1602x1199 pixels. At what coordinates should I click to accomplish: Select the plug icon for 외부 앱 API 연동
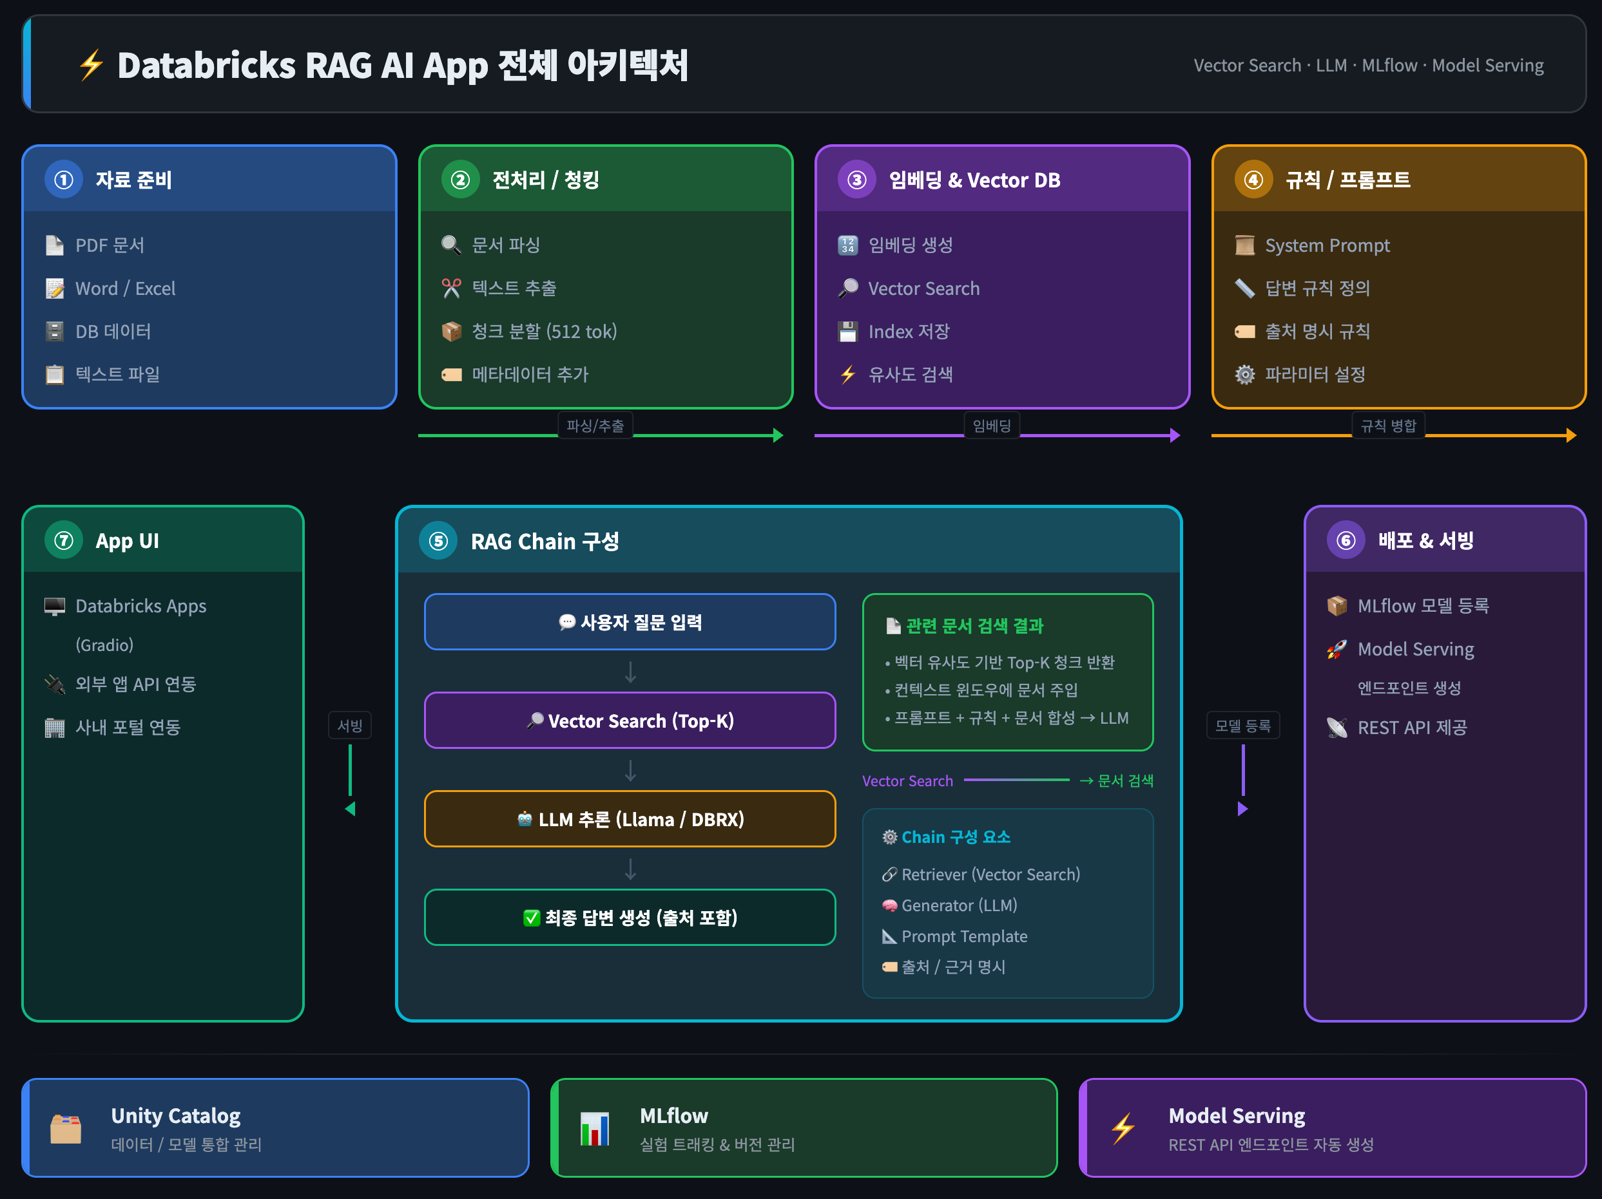click(54, 684)
